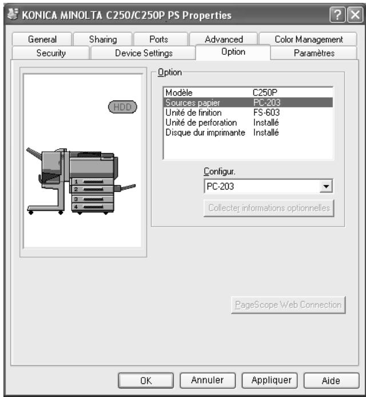Viewport: 366px width, 397px height.
Task: Confirm with the OK button
Action: point(146,380)
